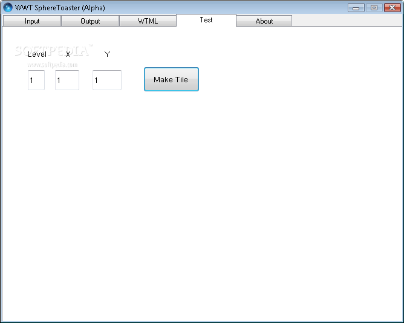Open the Output tab
Image resolution: width=404 pixels, height=323 pixels.
point(90,21)
